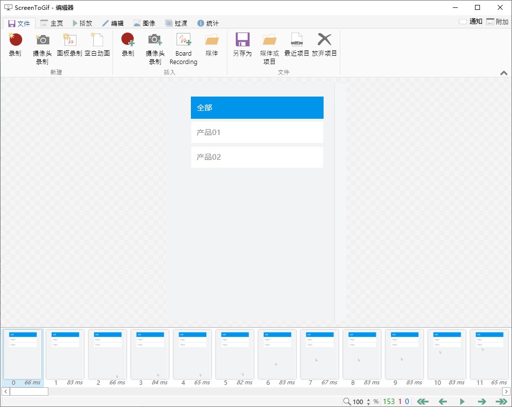The height and width of the screenshot is (407, 512).
Task: Toggle the 通知 notifications switch
Action: click(462, 22)
